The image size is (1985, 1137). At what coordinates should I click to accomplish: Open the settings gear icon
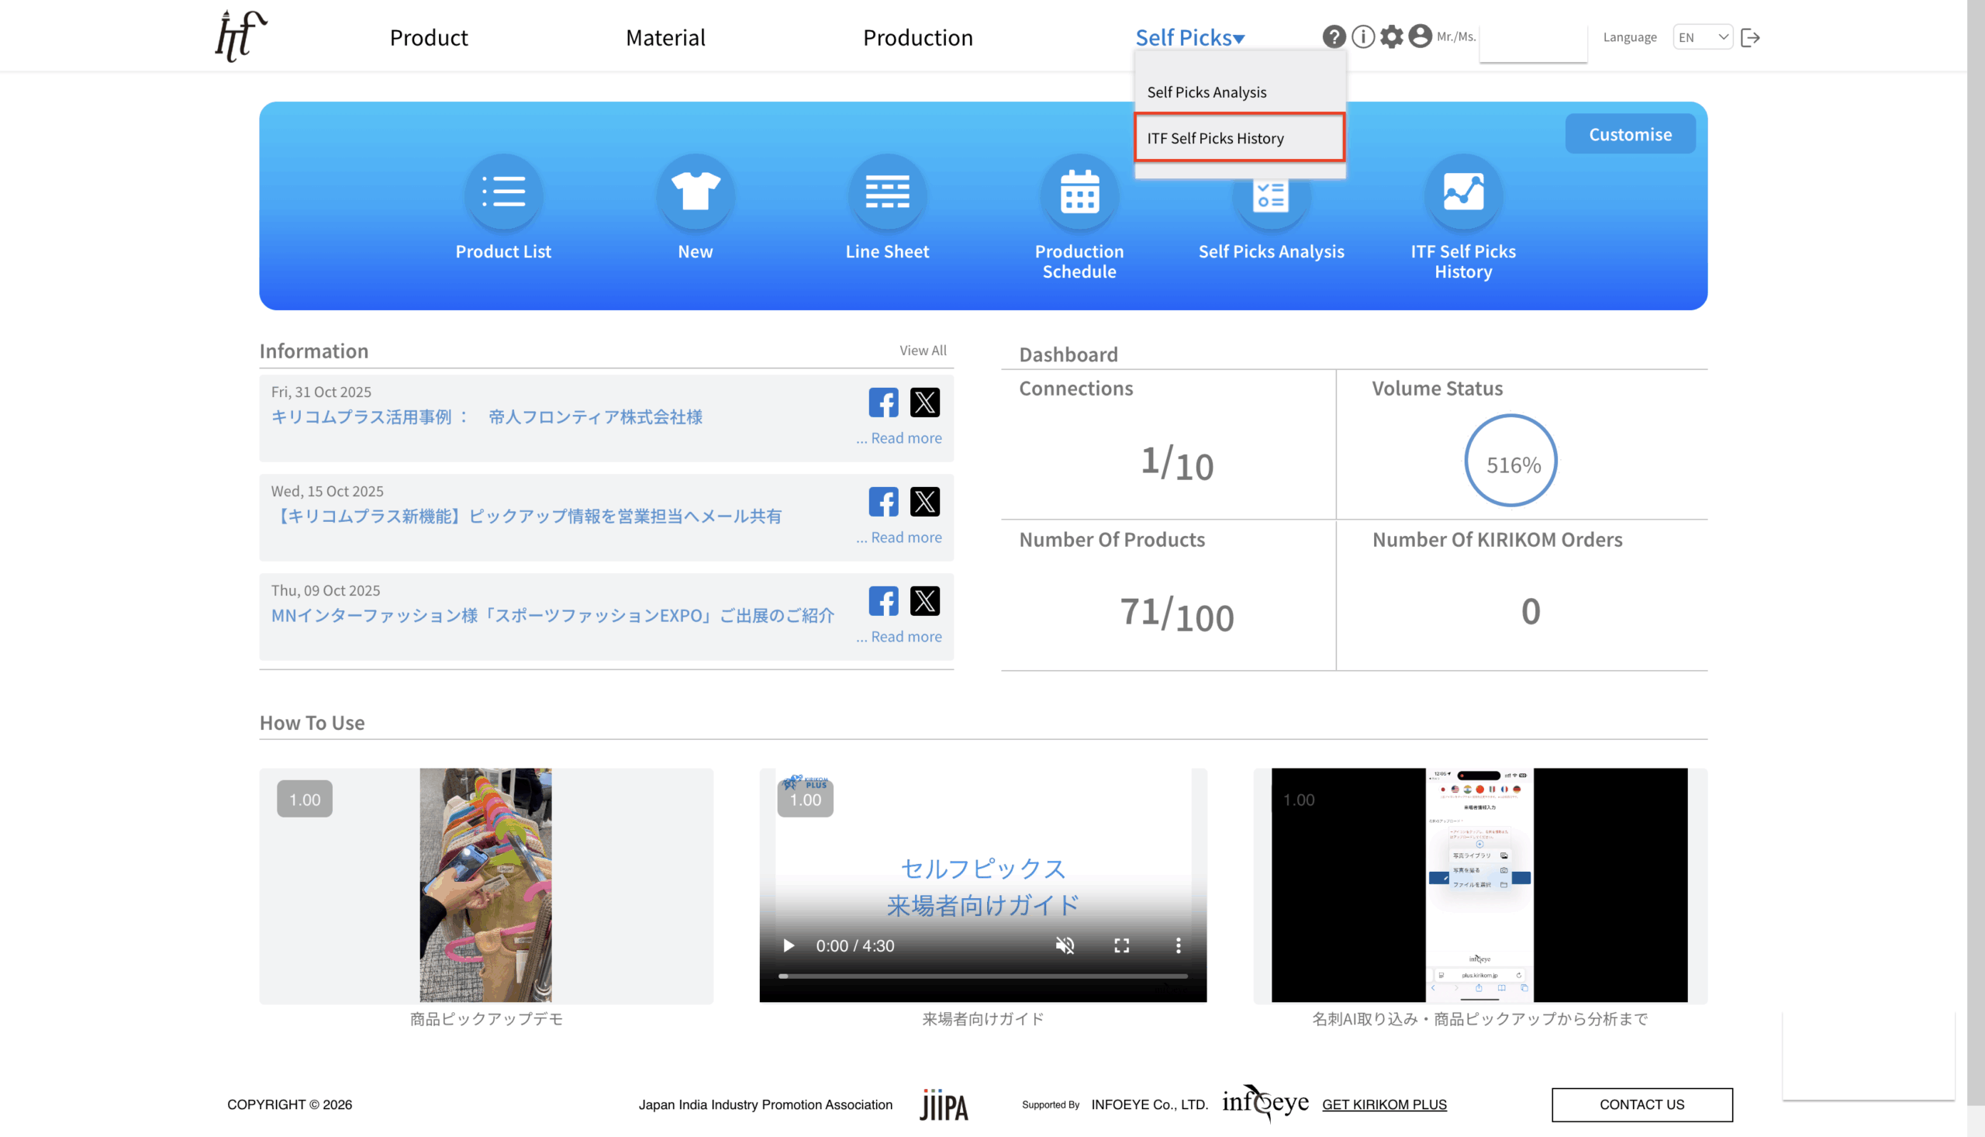pyautogui.click(x=1391, y=36)
